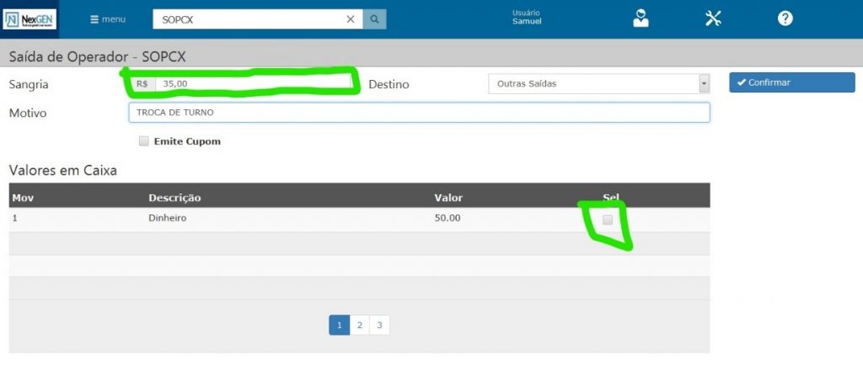The image size is (863, 392).
Task: Enable the Emite Cupom checkbox
Action: point(144,141)
